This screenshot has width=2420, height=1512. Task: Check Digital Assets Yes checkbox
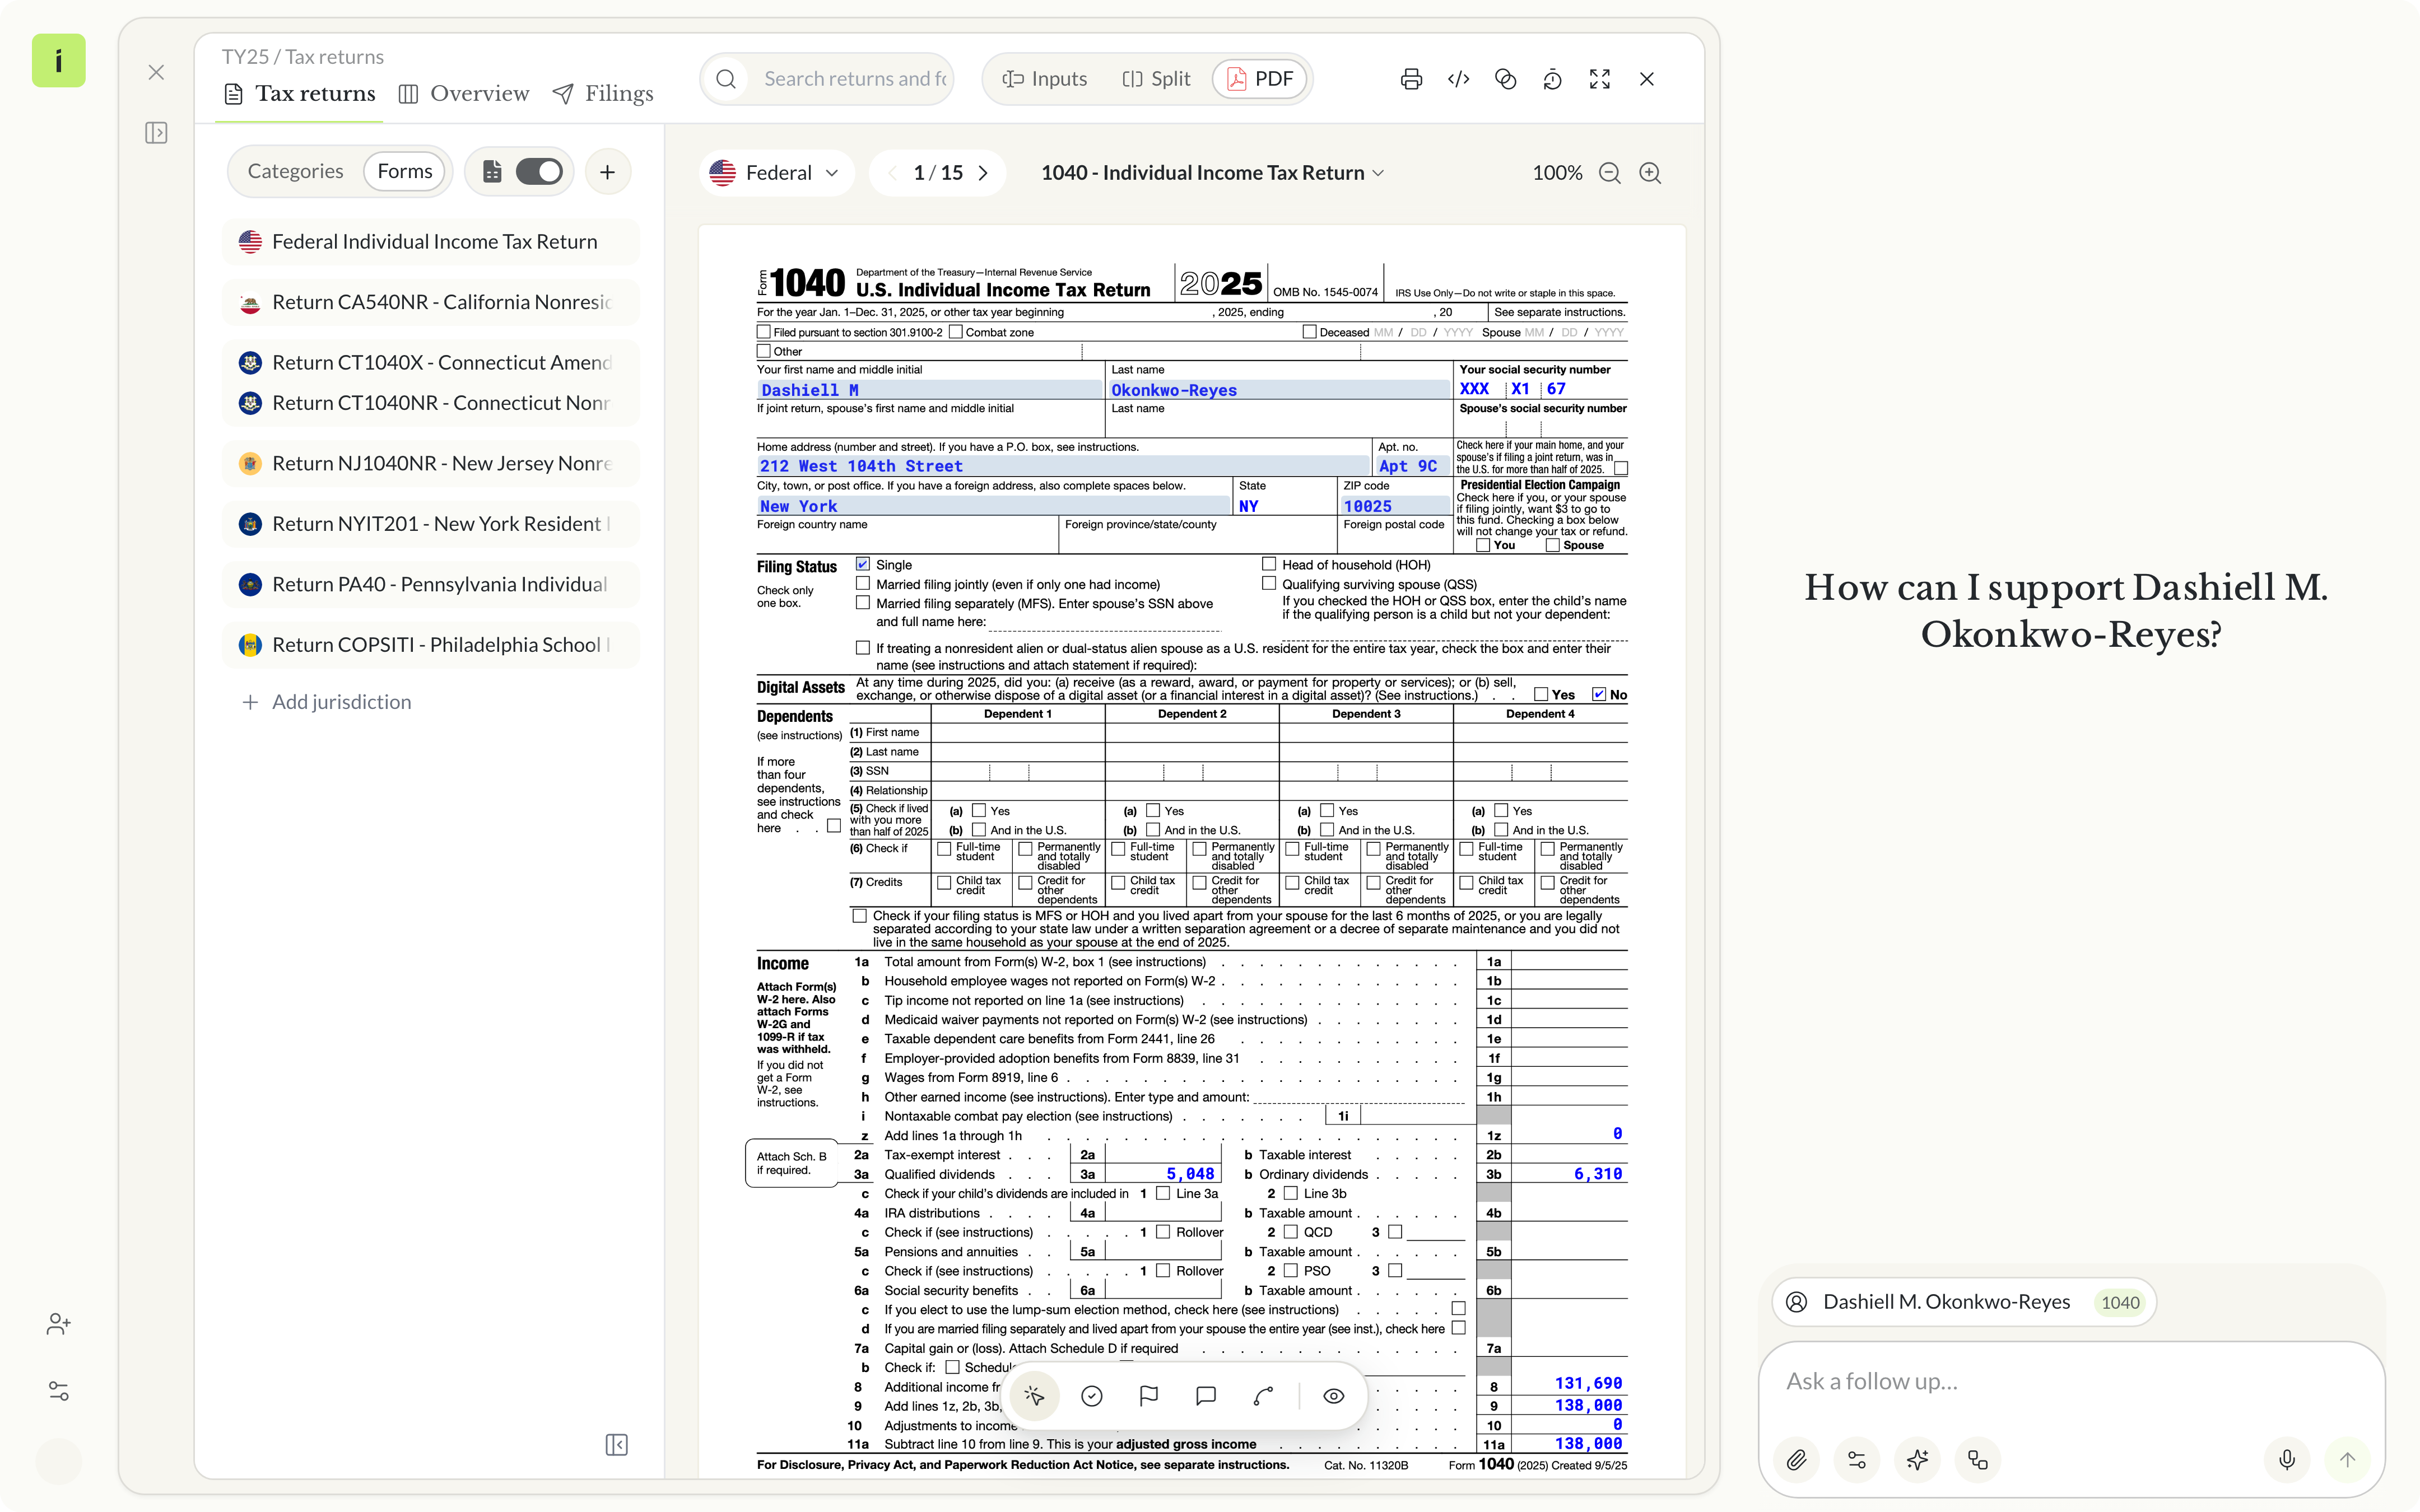pos(1541,695)
